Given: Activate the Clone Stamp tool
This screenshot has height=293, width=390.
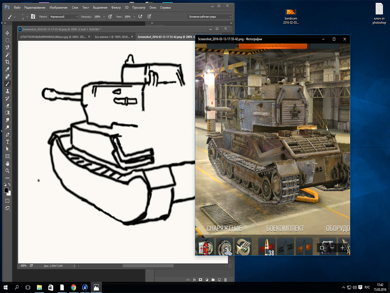Looking at the screenshot, I should point(7,91).
